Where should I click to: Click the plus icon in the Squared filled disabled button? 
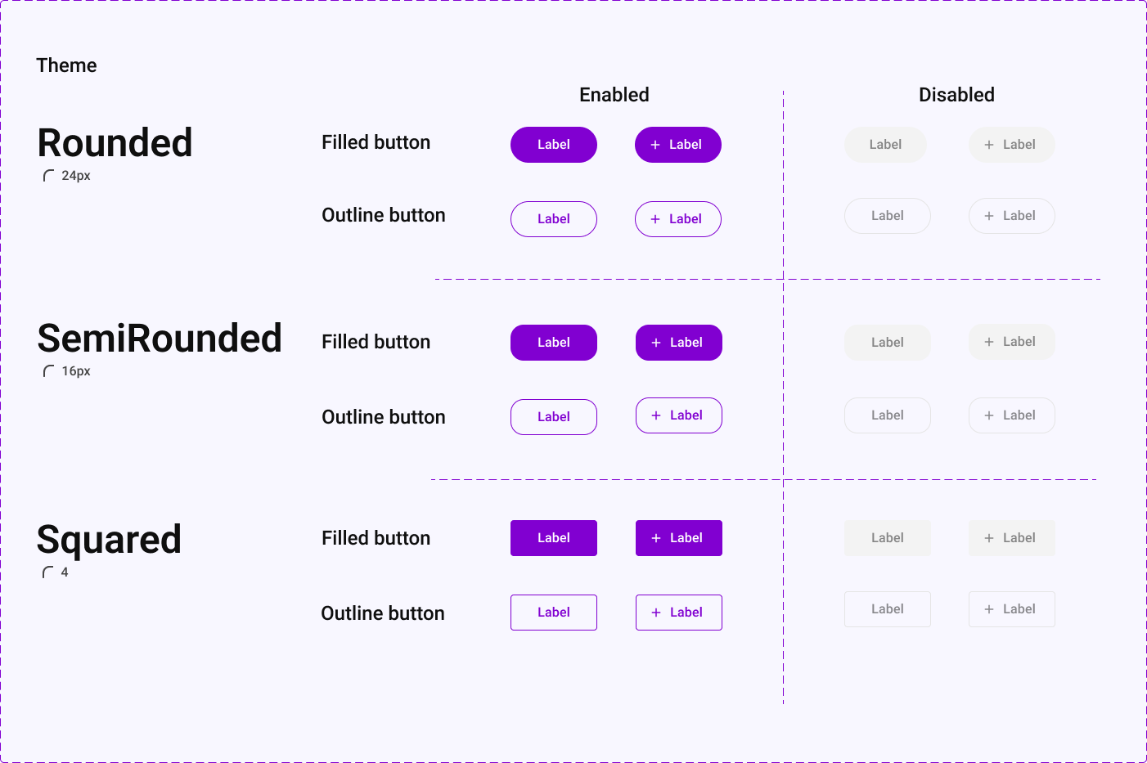989,538
